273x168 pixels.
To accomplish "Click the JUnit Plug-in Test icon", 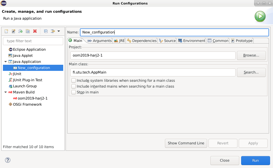I will tap(10, 80).
